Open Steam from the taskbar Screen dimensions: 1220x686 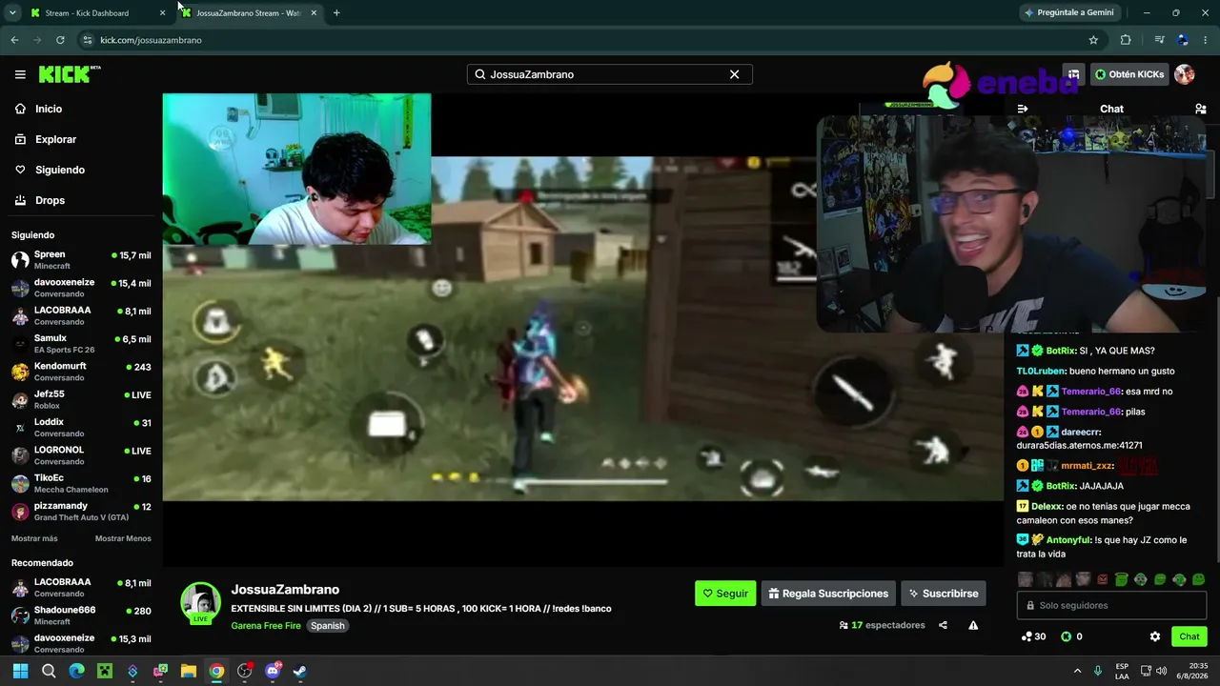pyautogui.click(x=299, y=671)
